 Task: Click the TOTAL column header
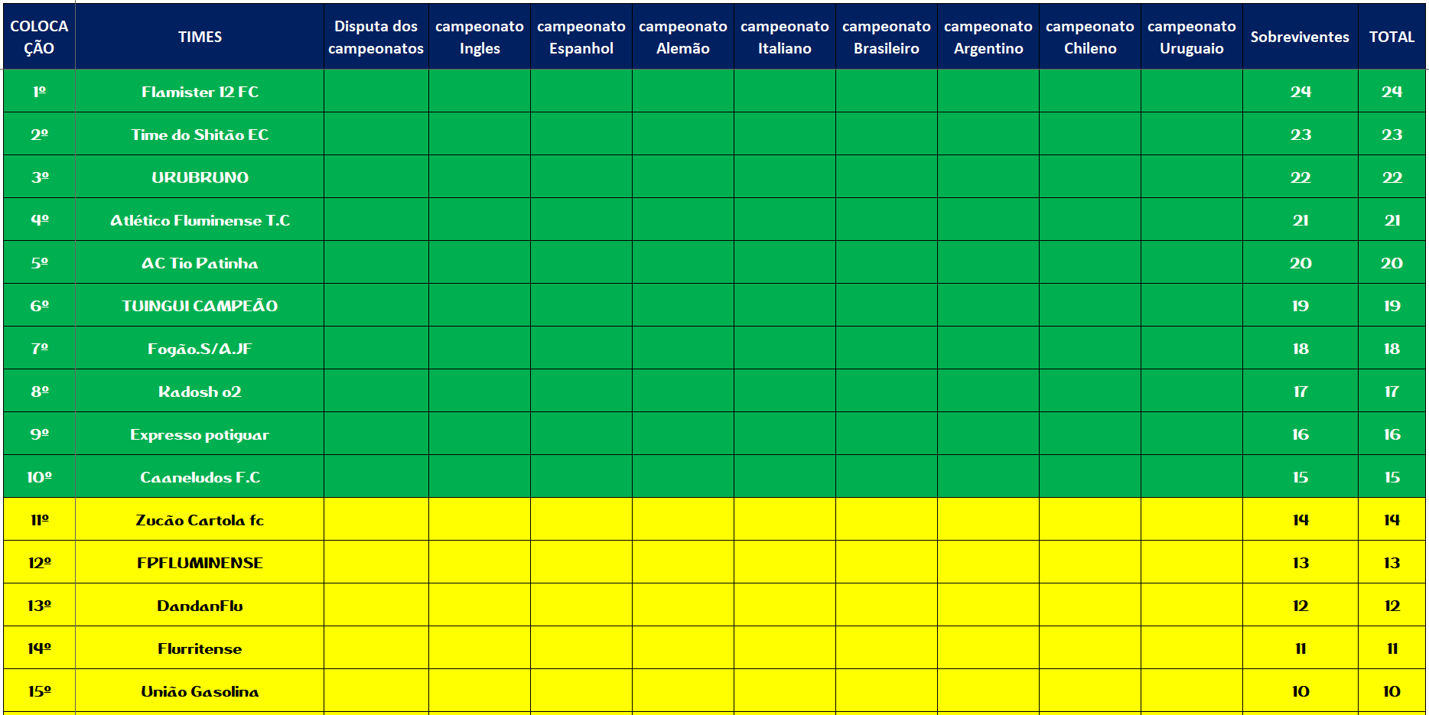[x=1392, y=37]
